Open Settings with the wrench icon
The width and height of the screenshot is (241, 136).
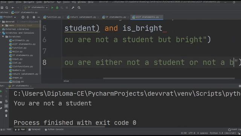pos(73,8)
